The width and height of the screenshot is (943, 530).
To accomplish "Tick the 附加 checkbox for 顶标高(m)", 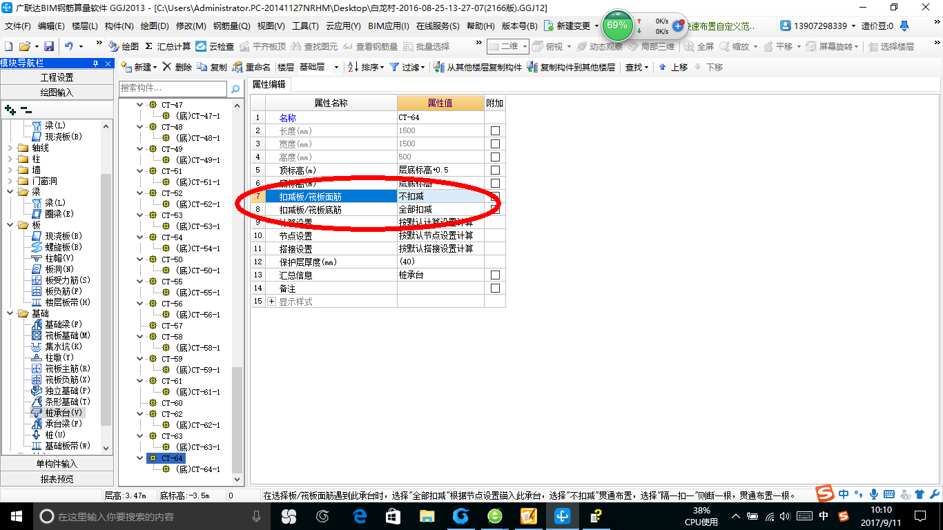I will tap(495, 170).
